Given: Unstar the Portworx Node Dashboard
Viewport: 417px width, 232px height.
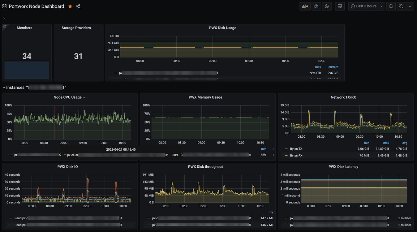Looking at the screenshot, I should point(70,6).
